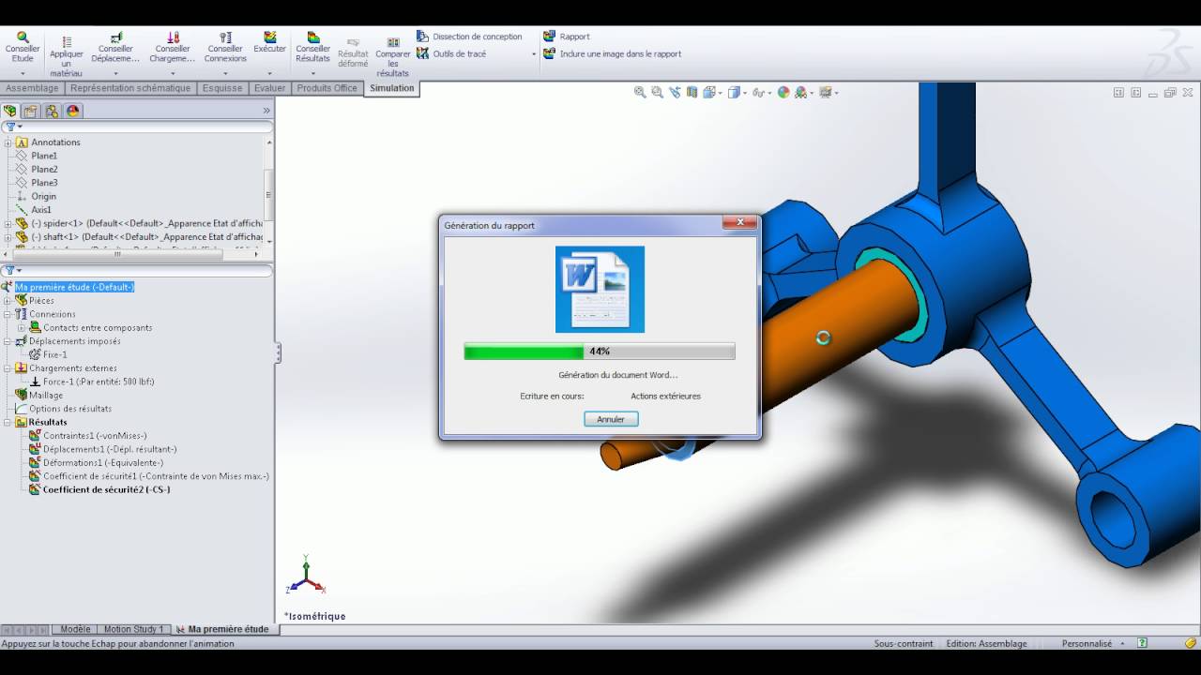Click Comparer les résultats icon
Image resolution: width=1201 pixels, height=675 pixels.
click(x=393, y=42)
